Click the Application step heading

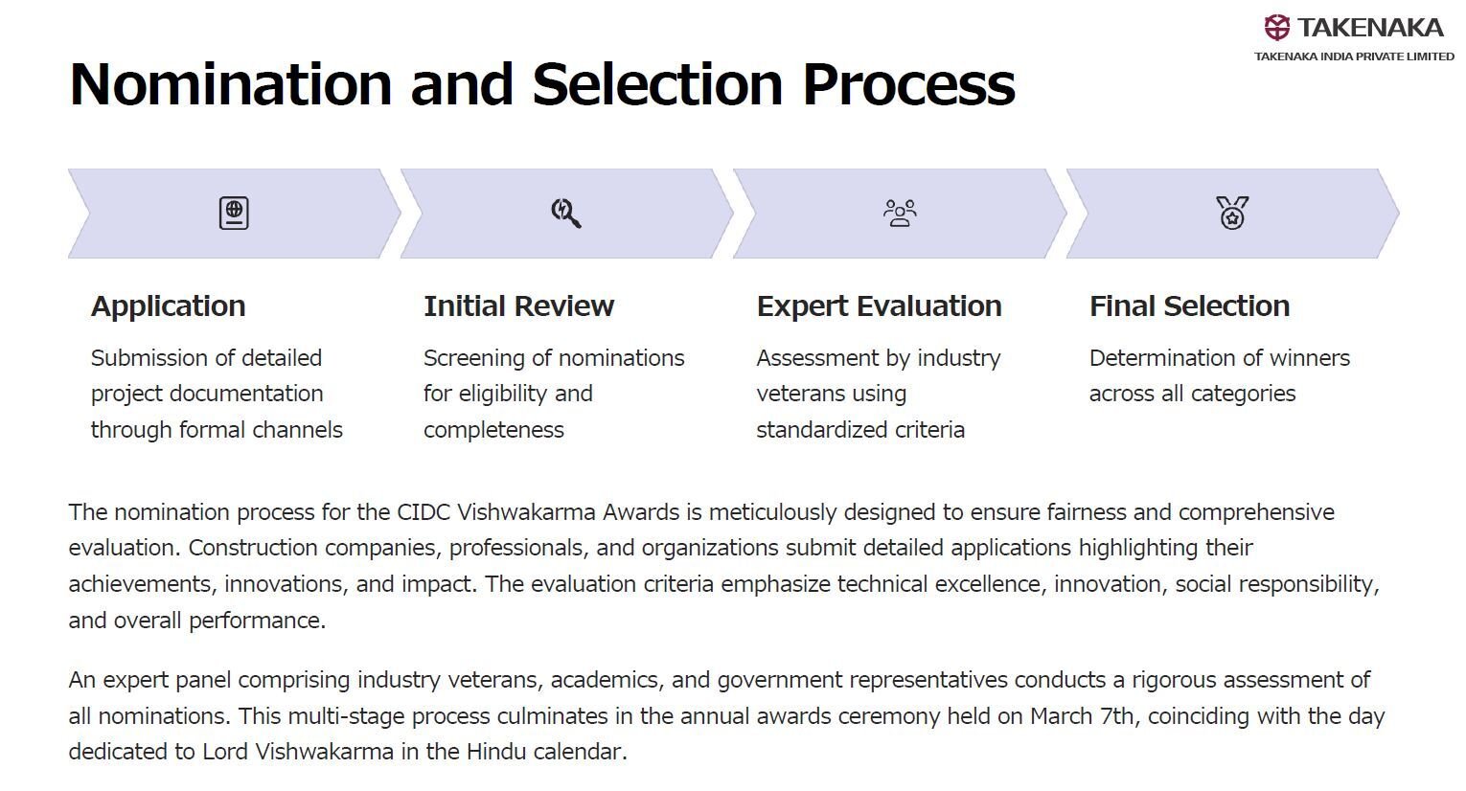pos(169,306)
